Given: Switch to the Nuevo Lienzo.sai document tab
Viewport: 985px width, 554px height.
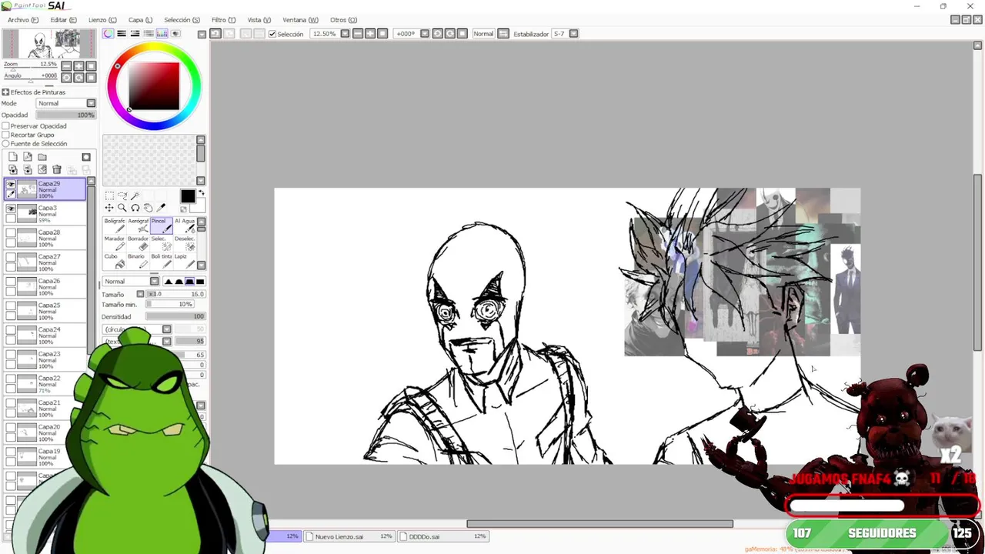Looking at the screenshot, I should [x=349, y=536].
